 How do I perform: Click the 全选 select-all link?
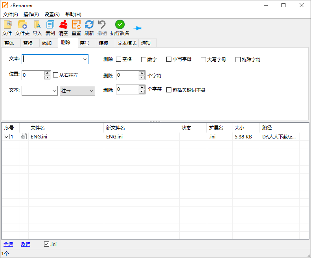click(8, 244)
